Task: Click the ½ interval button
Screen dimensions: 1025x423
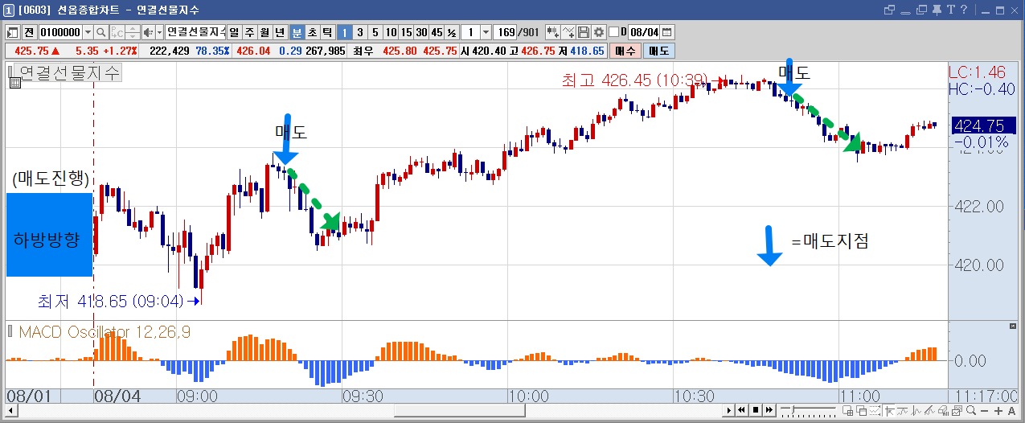Action: pyautogui.click(x=452, y=32)
